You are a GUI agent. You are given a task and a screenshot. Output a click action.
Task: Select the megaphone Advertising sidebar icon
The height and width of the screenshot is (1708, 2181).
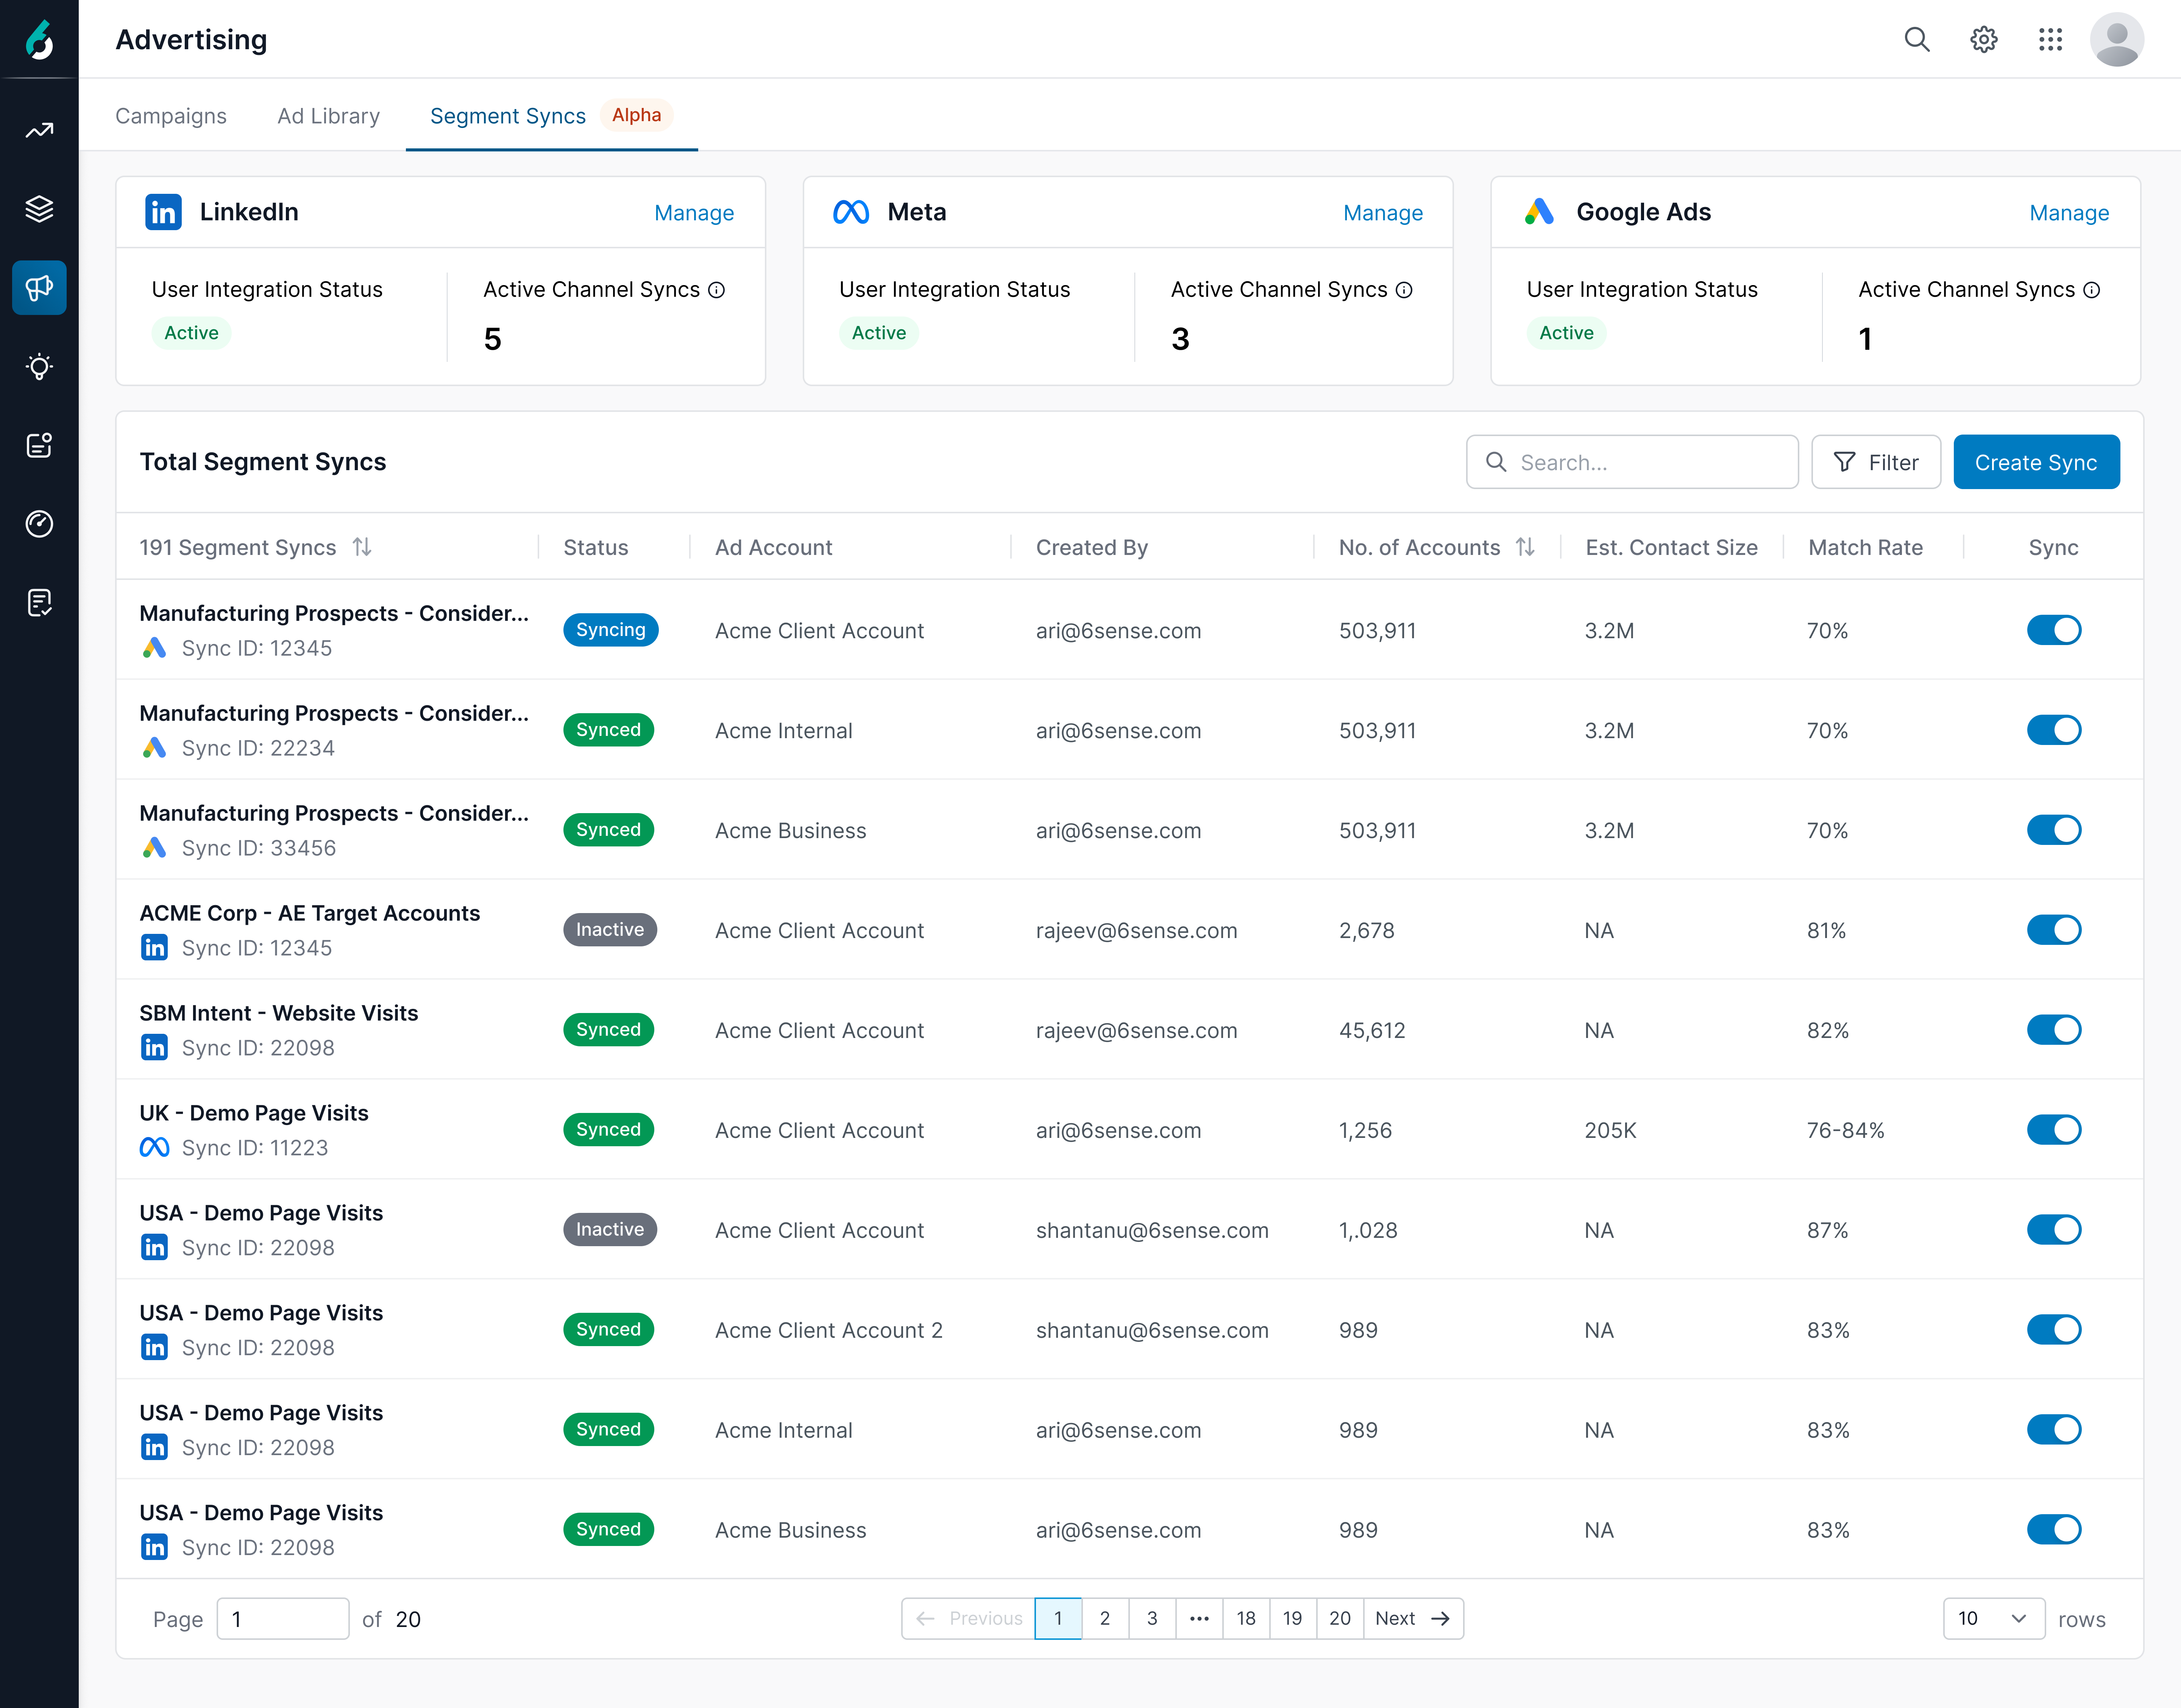(39, 288)
